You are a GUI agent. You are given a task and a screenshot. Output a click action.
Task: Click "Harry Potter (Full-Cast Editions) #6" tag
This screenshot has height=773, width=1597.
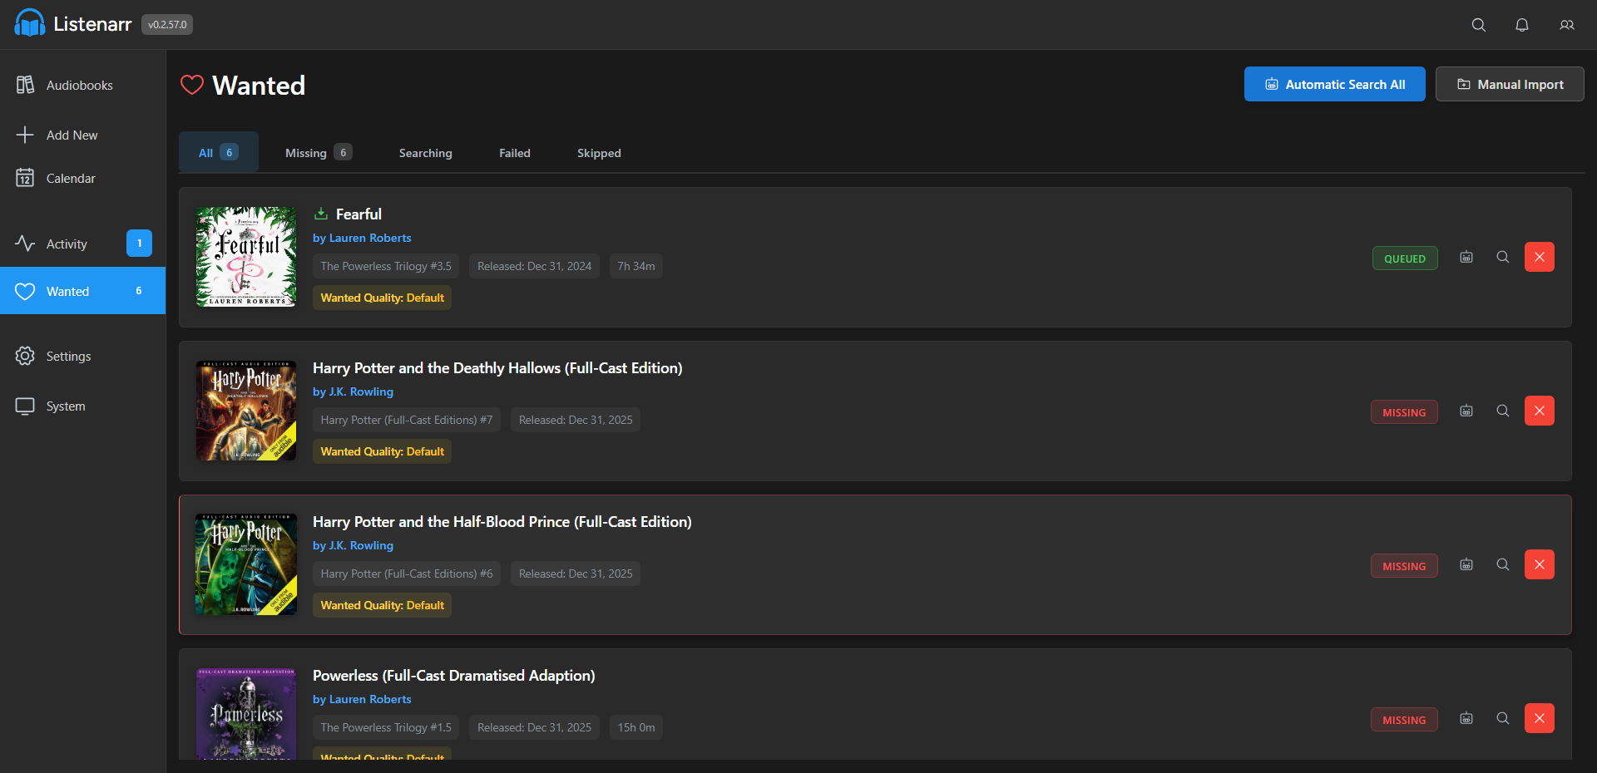tap(407, 574)
